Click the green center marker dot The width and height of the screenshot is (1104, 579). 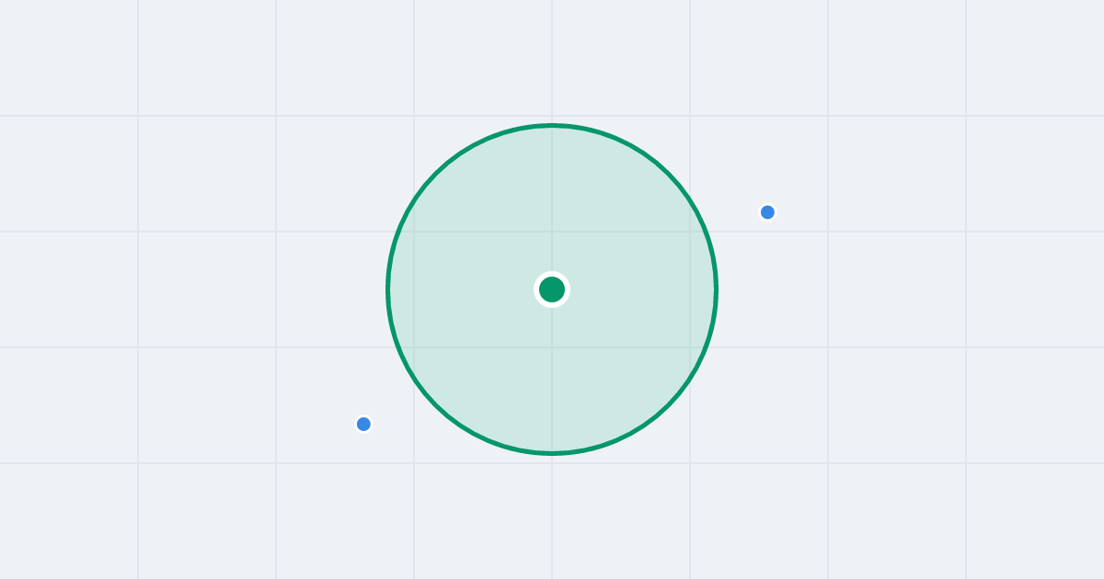point(552,289)
